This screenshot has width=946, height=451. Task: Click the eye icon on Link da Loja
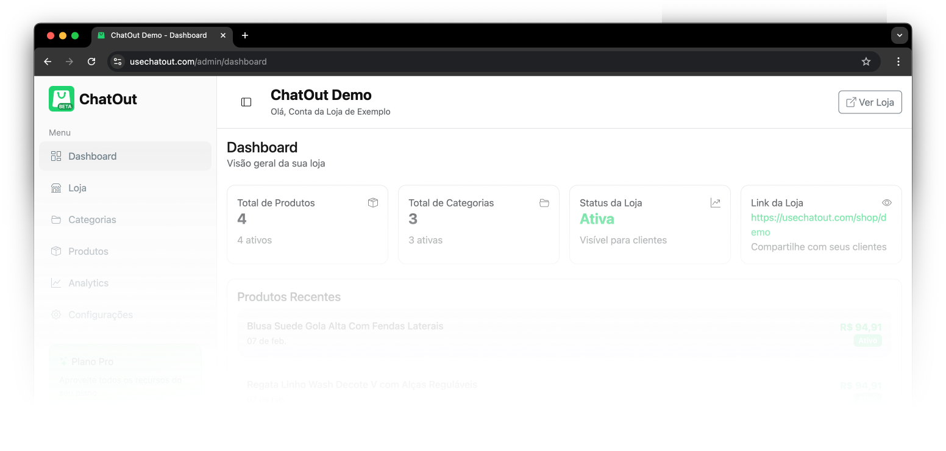click(887, 203)
